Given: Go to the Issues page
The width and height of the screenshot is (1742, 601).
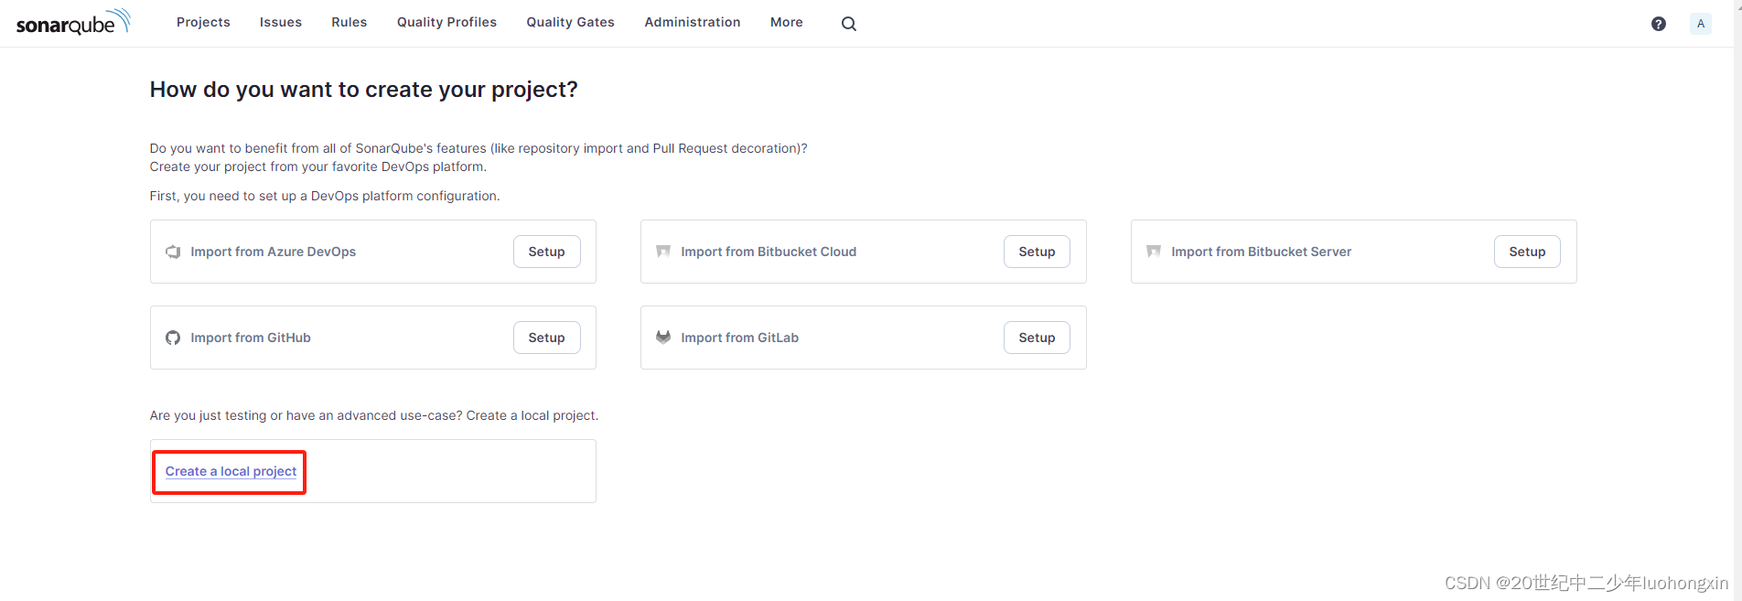Looking at the screenshot, I should point(281,22).
